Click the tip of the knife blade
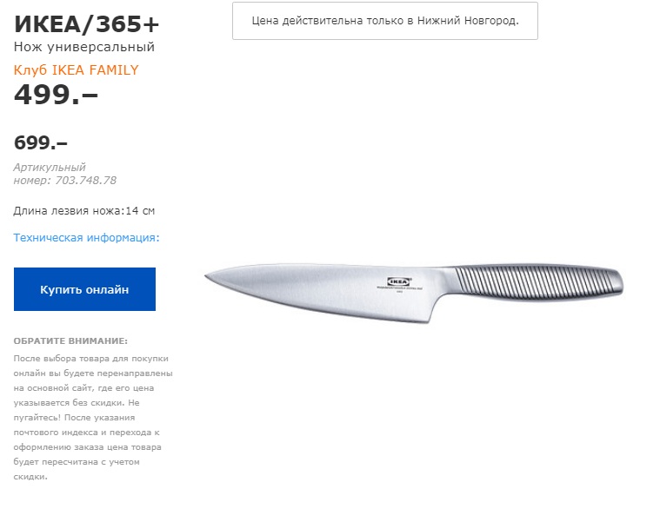 tap(210, 276)
